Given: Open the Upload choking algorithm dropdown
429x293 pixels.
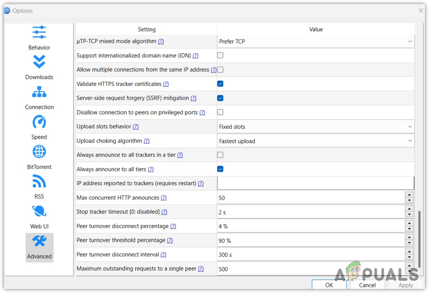Looking at the screenshot, I should click(x=316, y=141).
